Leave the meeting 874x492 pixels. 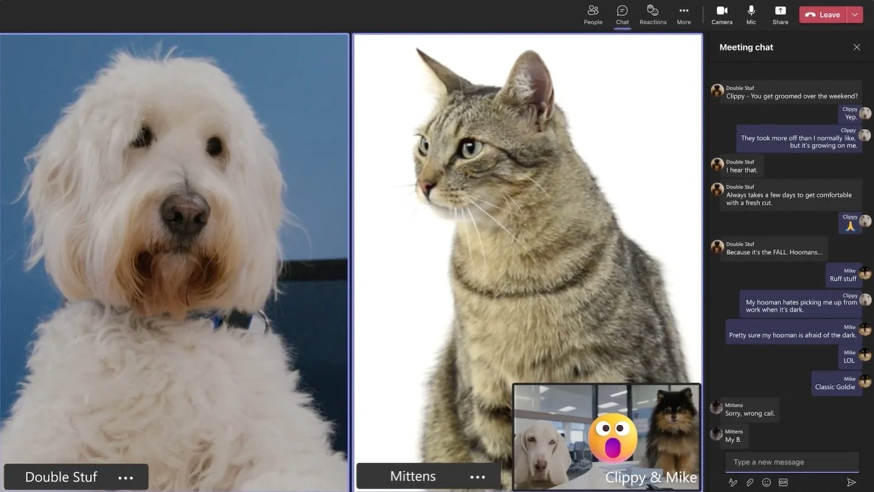(823, 15)
